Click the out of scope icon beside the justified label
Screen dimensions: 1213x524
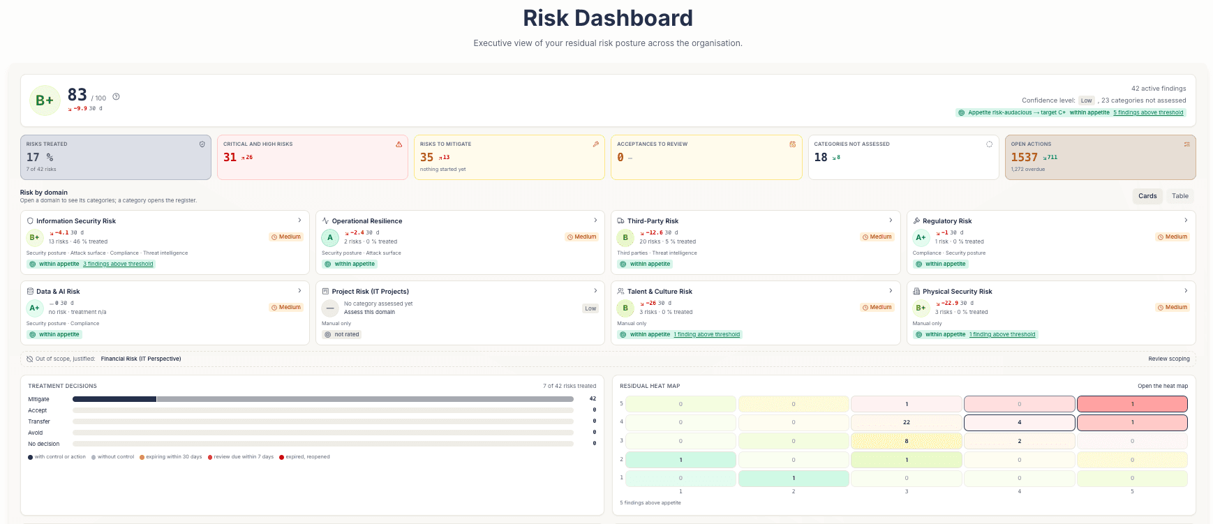coord(30,359)
